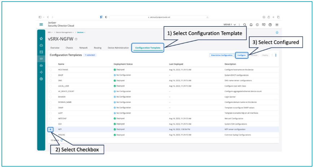Click the browser address bar
Viewport: 314px width, 168px height.
click(159, 17)
